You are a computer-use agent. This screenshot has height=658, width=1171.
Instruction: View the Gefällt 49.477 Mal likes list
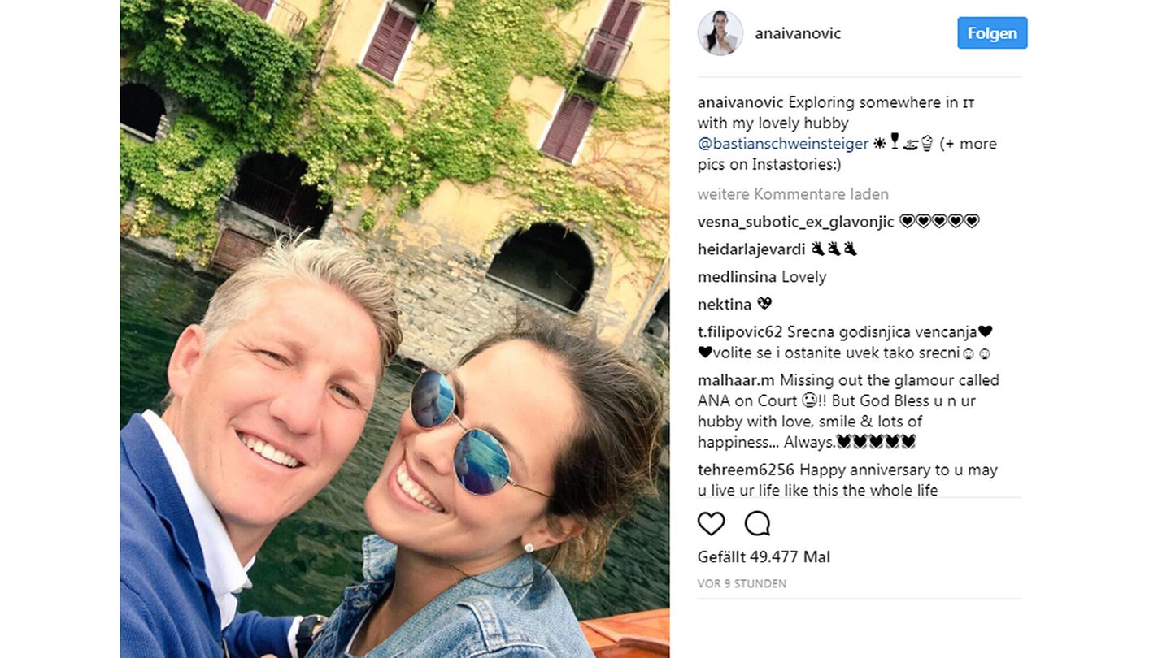coord(764,557)
